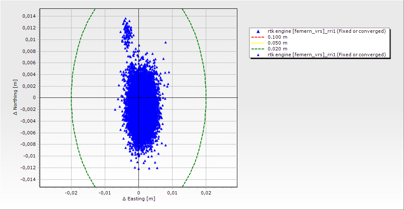Screen dimensions: 404x210
Task: Click the small blue triangle legend marker
Action: coord(258,55)
